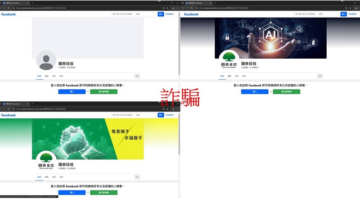Image resolution: width=360 pixels, height=199 pixels.
Task: Open the three-dot profile menu in top-left window
Action: pyautogui.click(x=137, y=76)
